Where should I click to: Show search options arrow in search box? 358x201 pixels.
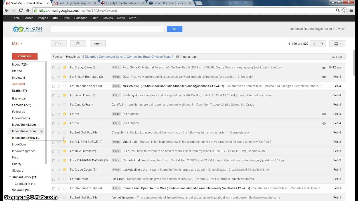[161, 29]
